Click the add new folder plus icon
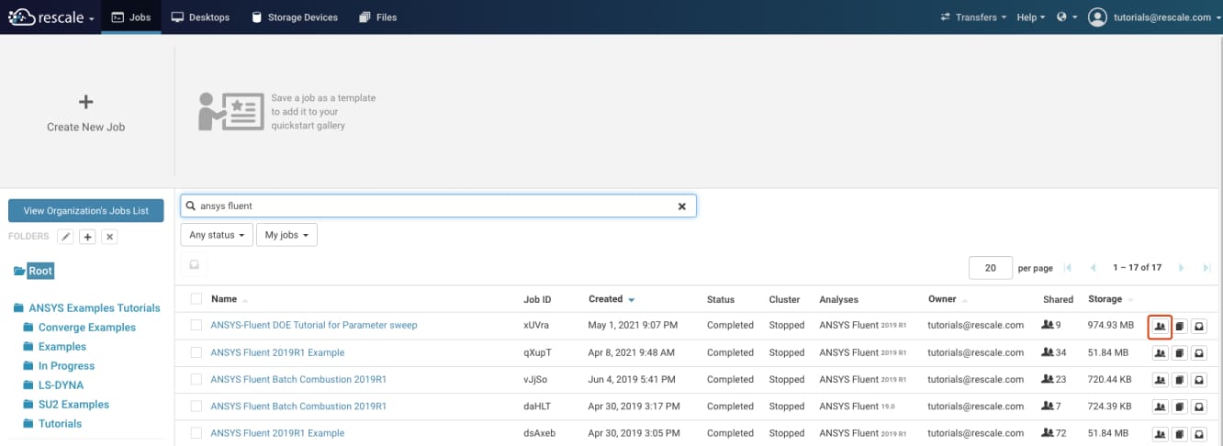Viewport: 1223px width, 446px height. (x=87, y=237)
